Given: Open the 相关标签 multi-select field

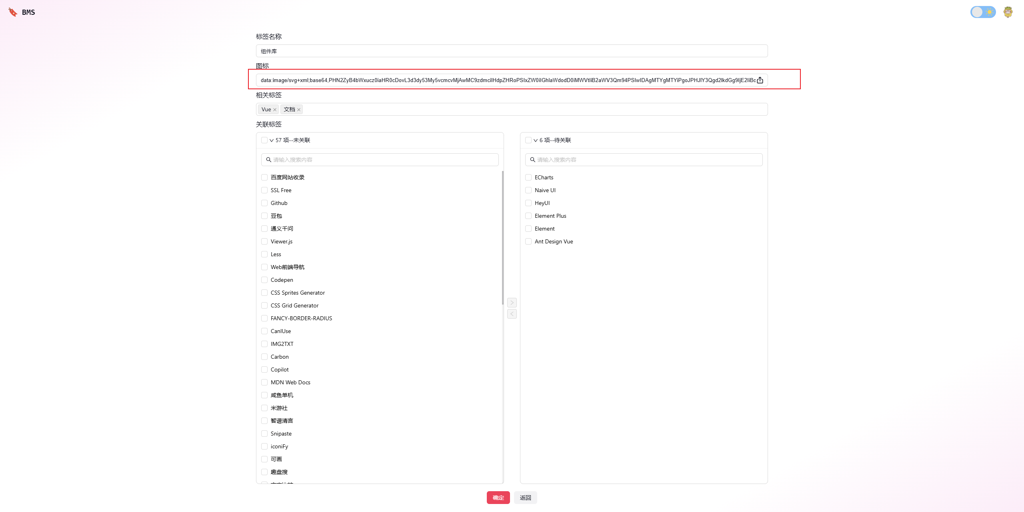Looking at the screenshot, I should click(x=520, y=109).
